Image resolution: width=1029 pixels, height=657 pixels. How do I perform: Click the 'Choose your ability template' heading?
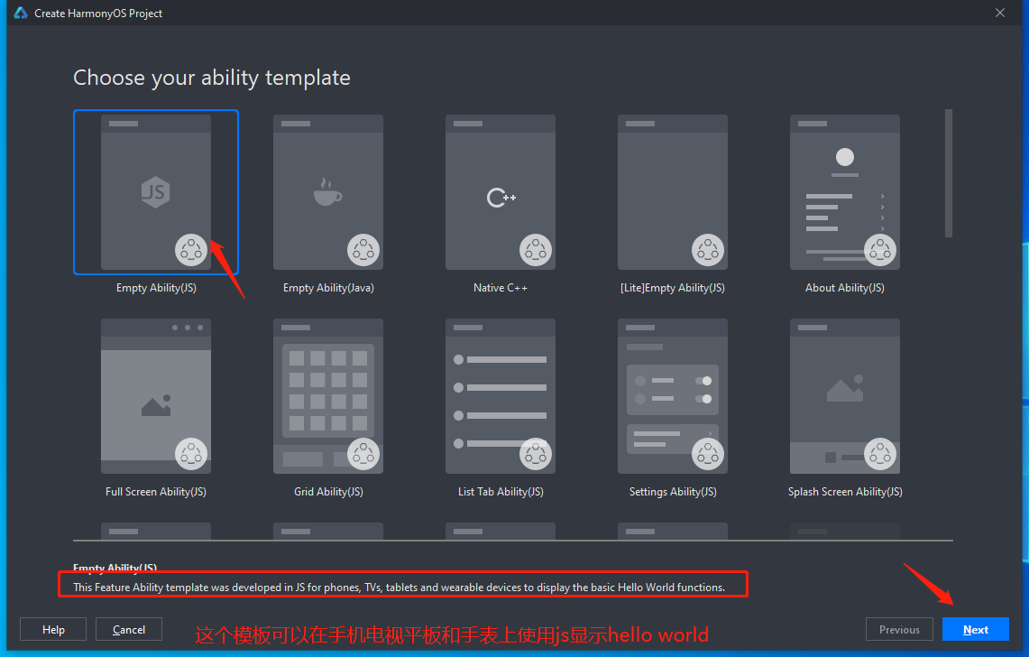click(212, 79)
